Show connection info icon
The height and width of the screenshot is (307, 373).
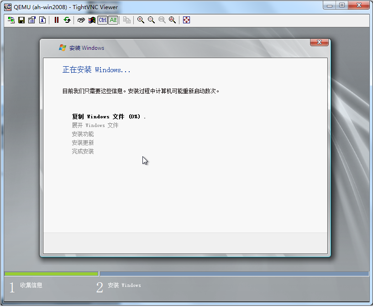pos(42,20)
